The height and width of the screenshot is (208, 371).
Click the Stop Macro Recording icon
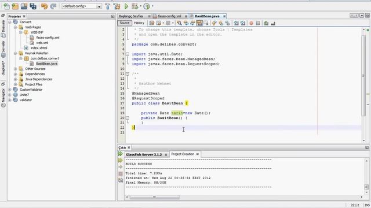258,23
